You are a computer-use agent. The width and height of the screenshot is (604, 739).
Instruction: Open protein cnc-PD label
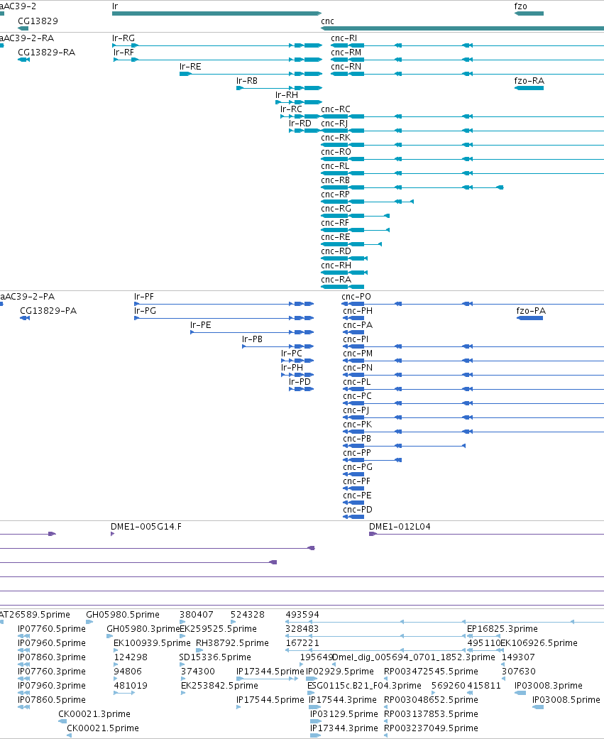358,510
